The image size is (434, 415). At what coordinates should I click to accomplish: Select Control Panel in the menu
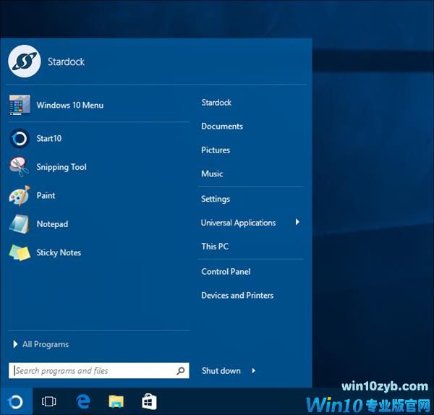click(226, 272)
